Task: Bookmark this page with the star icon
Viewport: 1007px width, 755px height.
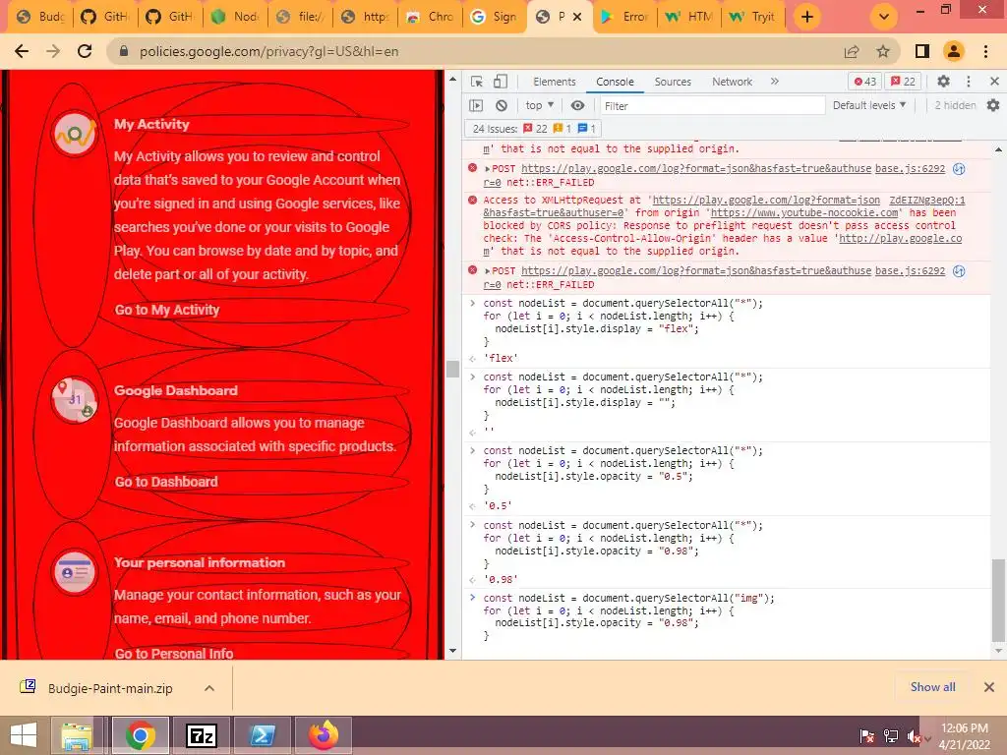Action: click(883, 51)
